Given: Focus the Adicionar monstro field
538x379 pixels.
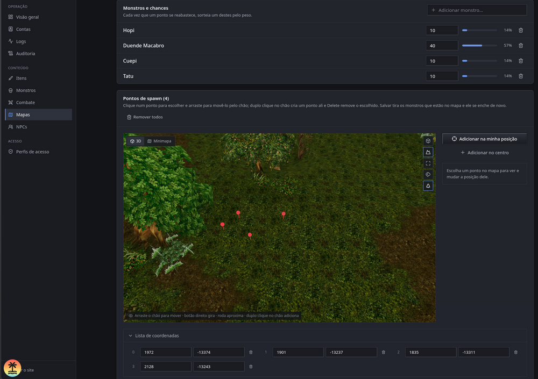Looking at the screenshot, I should click(477, 10).
